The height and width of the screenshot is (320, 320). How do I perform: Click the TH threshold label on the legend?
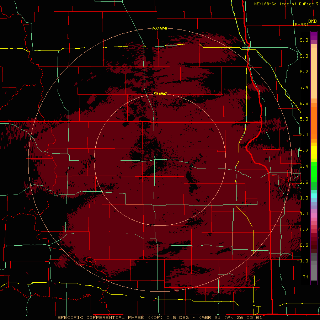pyautogui.click(x=305, y=277)
